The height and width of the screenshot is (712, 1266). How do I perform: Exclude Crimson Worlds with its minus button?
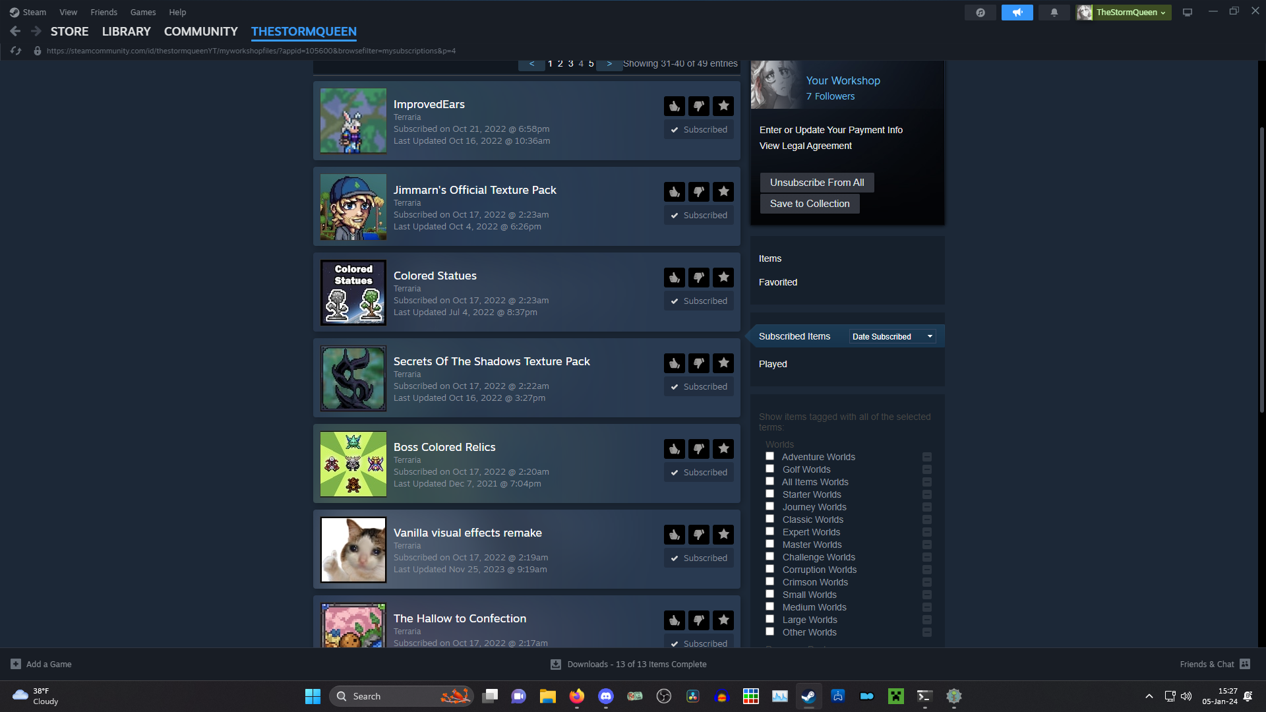(x=927, y=582)
